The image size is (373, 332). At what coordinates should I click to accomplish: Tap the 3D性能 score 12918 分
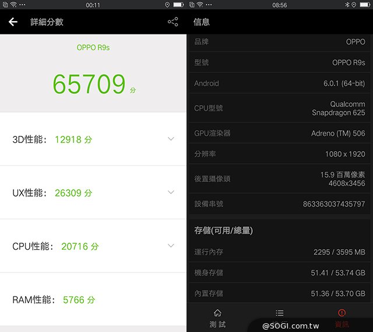[73, 139]
